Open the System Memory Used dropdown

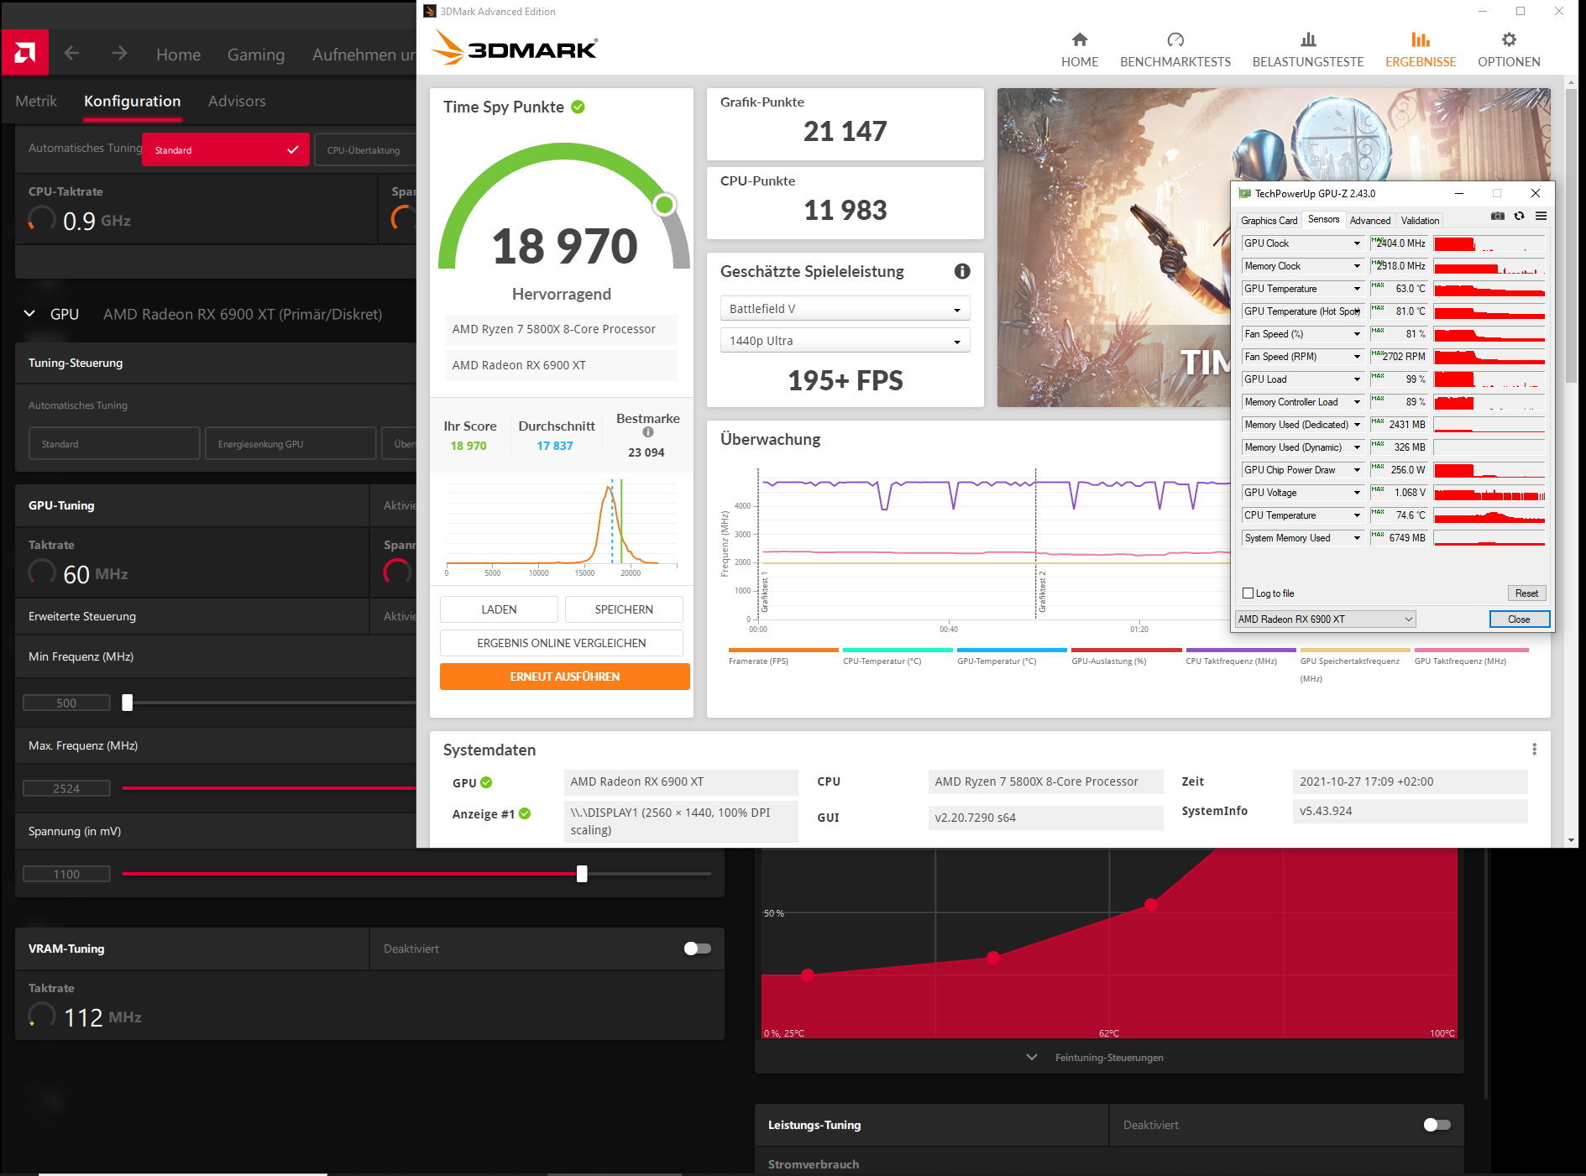click(1356, 538)
